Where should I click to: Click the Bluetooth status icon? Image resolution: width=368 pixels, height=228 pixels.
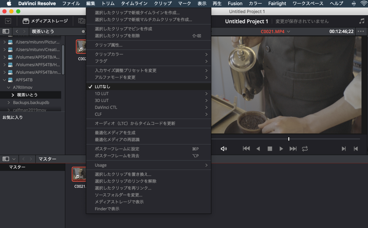pyautogui.click(x=353, y=4)
